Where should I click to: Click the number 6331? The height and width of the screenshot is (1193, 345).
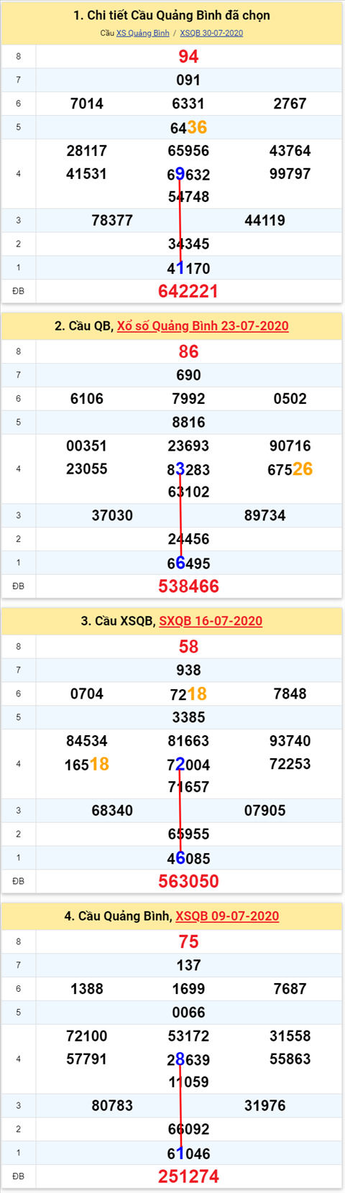[188, 103]
